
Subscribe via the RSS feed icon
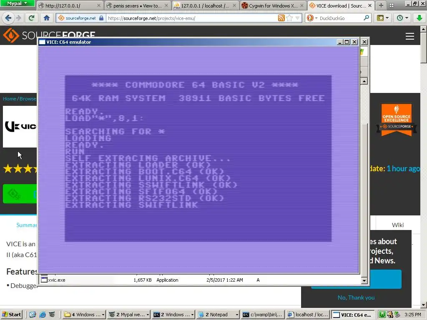(281, 18)
